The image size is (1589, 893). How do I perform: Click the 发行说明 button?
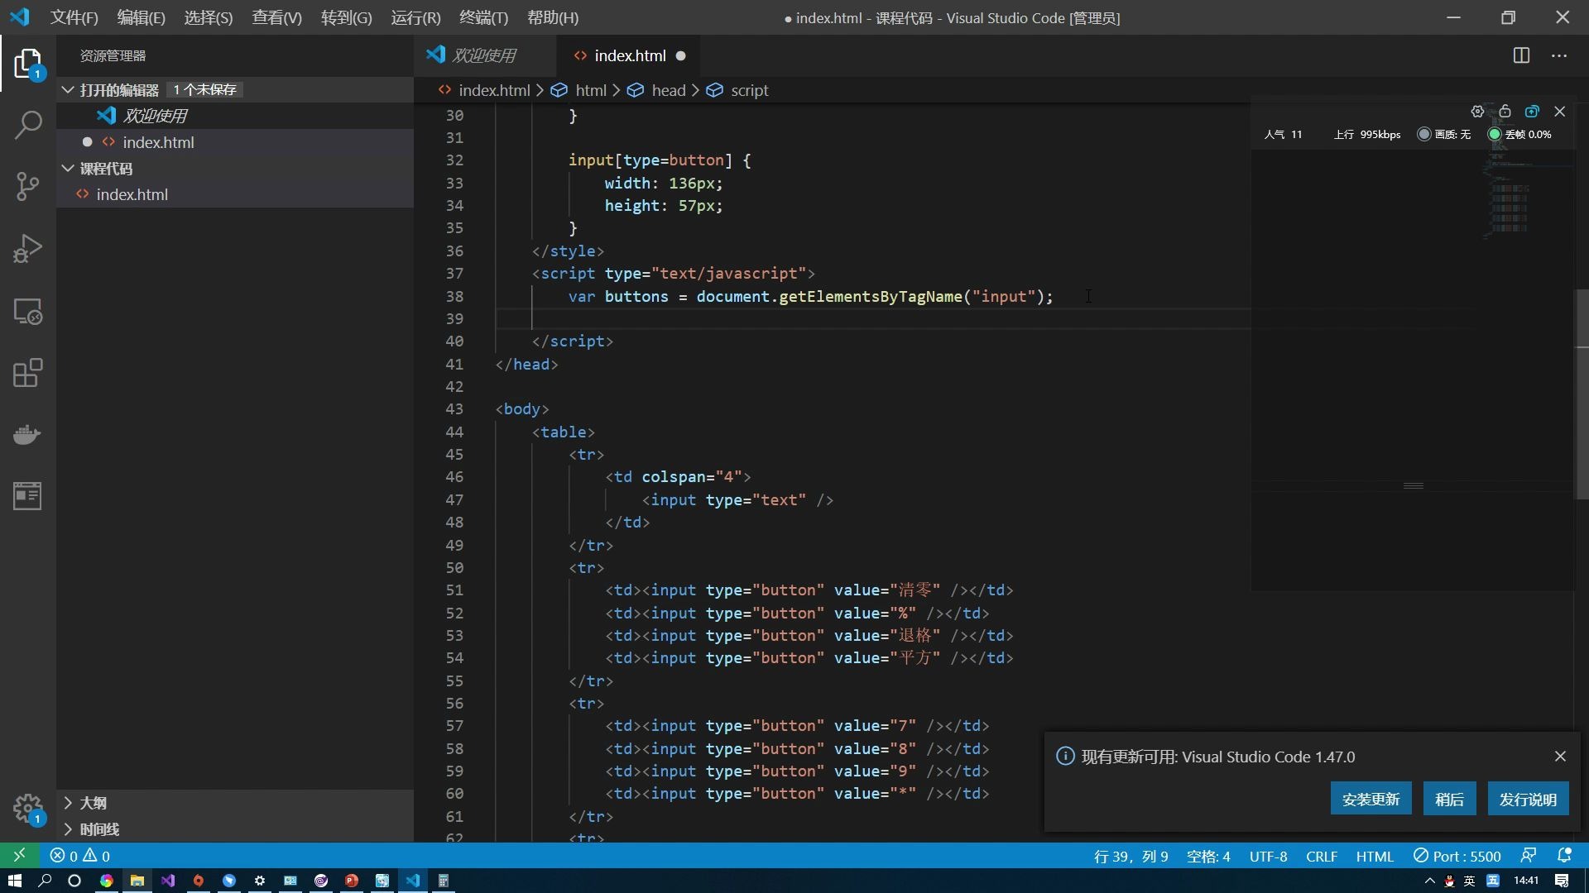pyautogui.click(x=1528, y=799)
